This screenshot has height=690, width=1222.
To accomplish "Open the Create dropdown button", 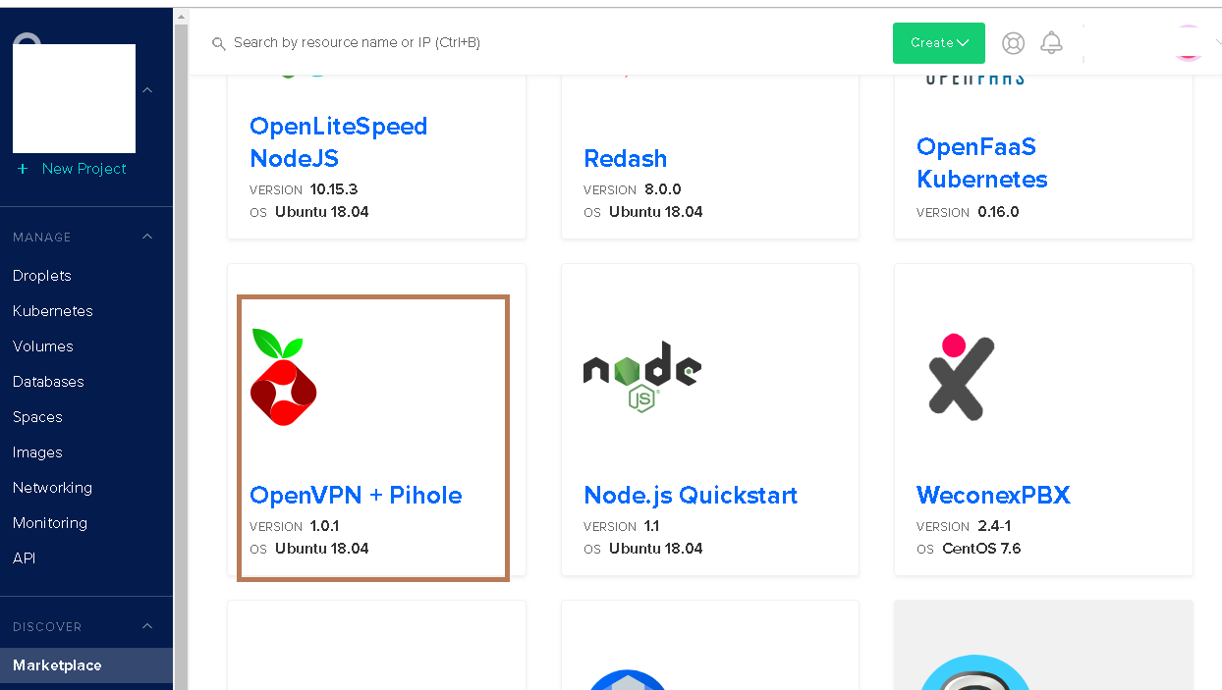I will click(939, 43).
